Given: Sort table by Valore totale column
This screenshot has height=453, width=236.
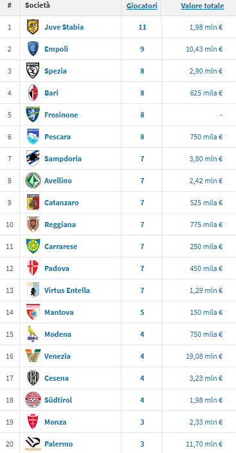Looking at the screenshot, I should coord(203,6).
